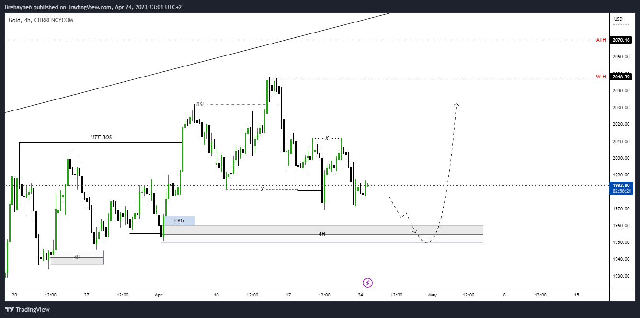The width and height of the screenshot is (640, 318).
Task: Click the 2010.00 price axis label
Action: tap(621, 142)
